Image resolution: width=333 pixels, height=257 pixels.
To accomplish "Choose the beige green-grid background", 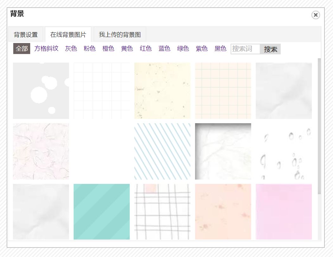I will point(223,91).
